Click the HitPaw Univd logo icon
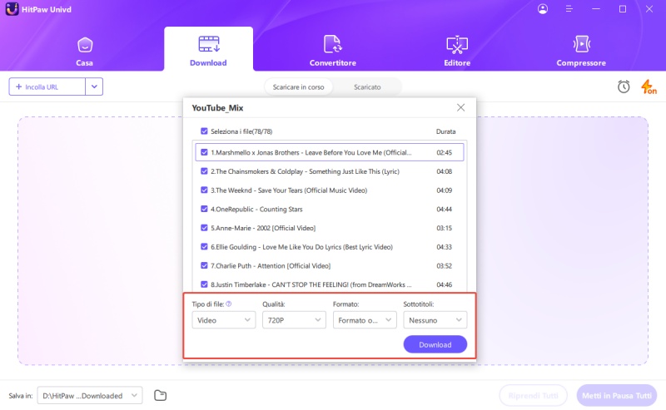 click(12, 9)
